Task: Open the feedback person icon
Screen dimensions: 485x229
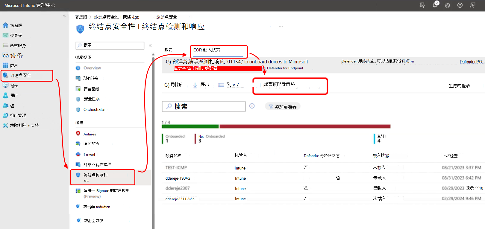Action: pos(472,5)
